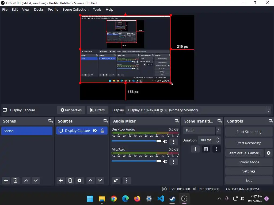The height and width of the screenshot is (205, 274).
Task: Move scene up arrow in Scenes dock
Action: click(26, 180)
